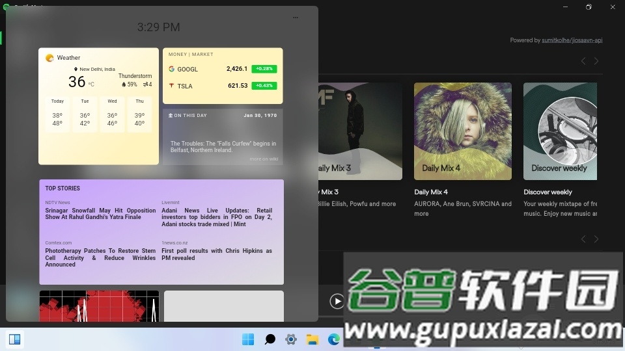This screenshot has height=351, width=625.
Task: Open Settings from the taskbar
Action: [291, 339]
